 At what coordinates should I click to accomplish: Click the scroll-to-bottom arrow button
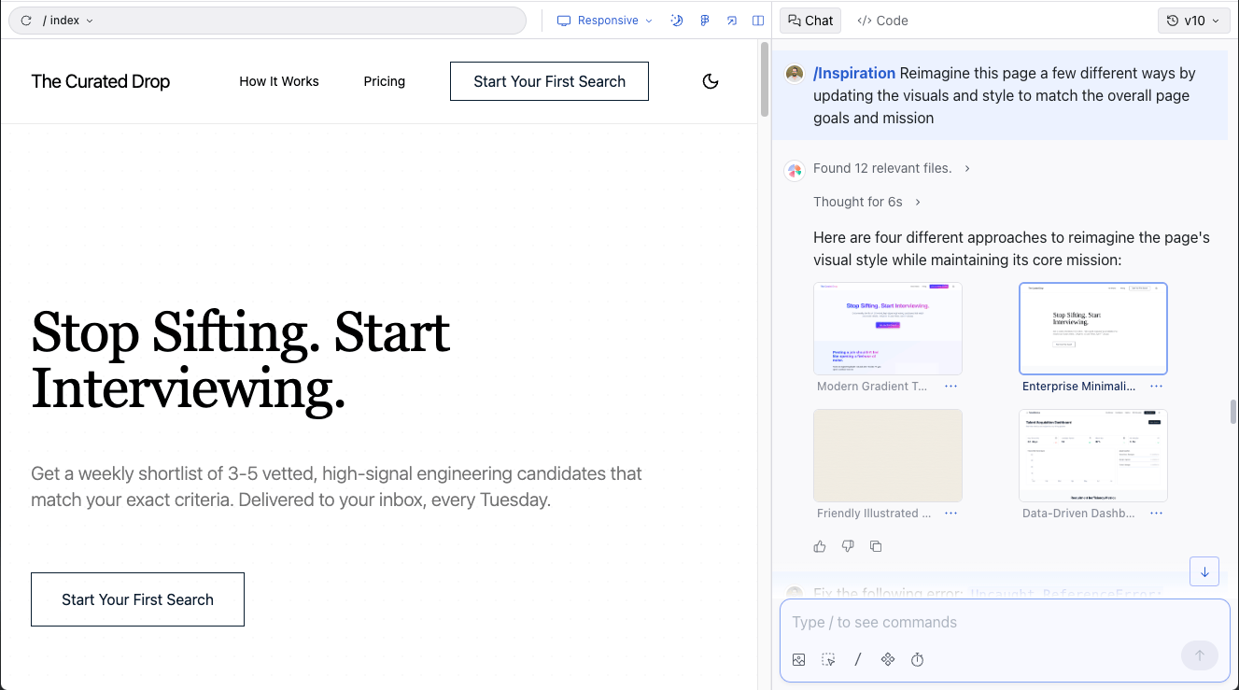(x=1204, y=571)
